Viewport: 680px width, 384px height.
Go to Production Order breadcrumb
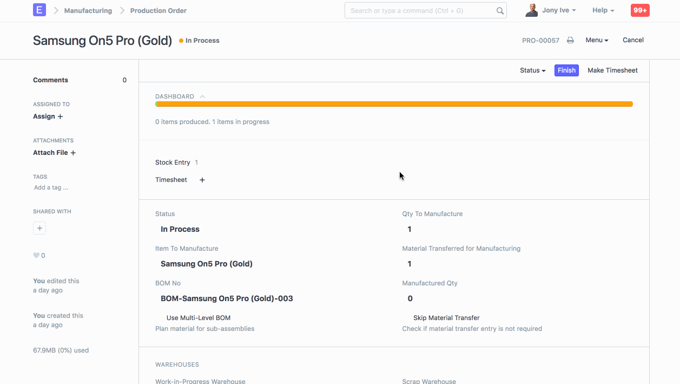coord(159,10)
